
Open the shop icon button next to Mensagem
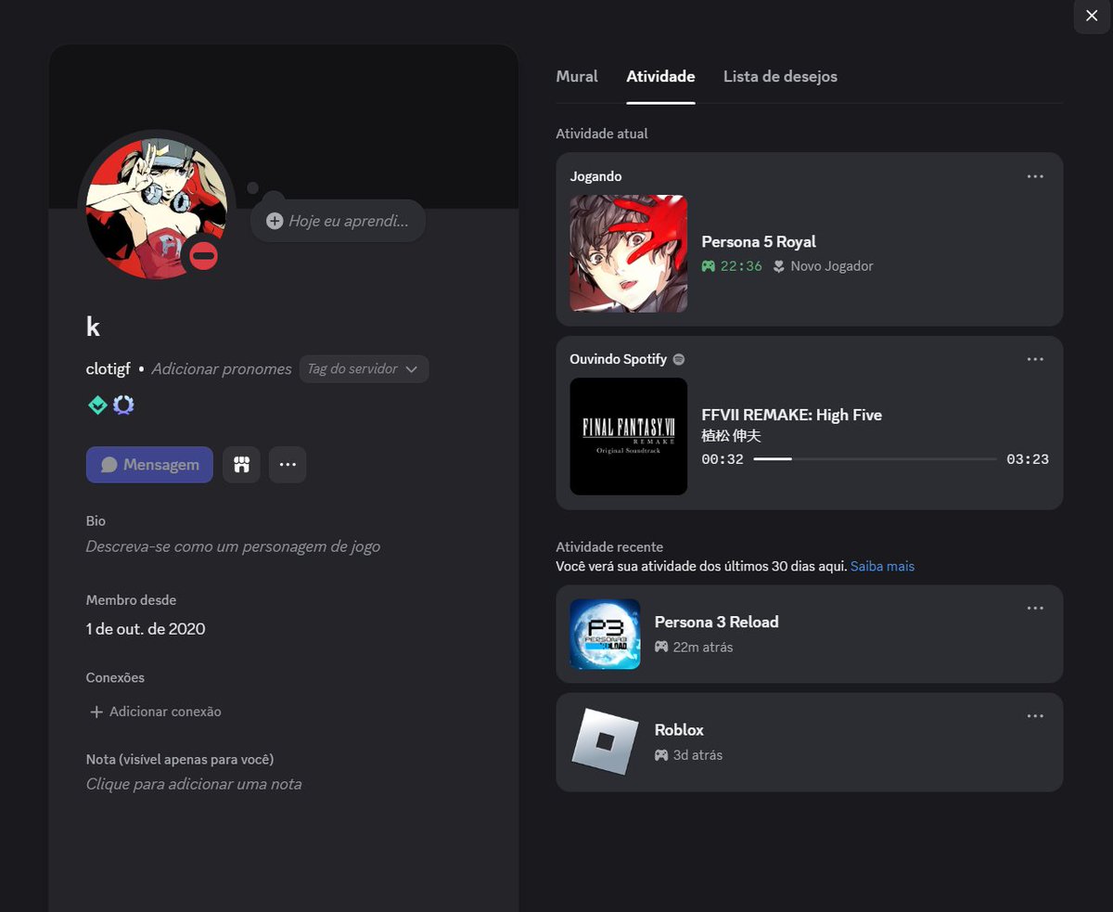pos(241,465)
